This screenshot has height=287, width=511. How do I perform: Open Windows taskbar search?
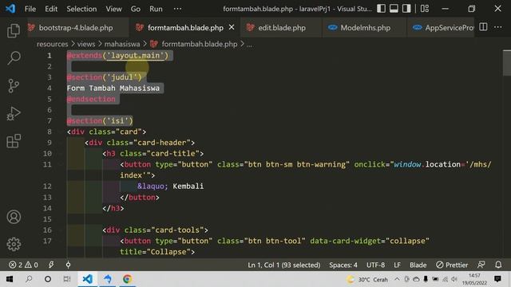tap(29, 279)
